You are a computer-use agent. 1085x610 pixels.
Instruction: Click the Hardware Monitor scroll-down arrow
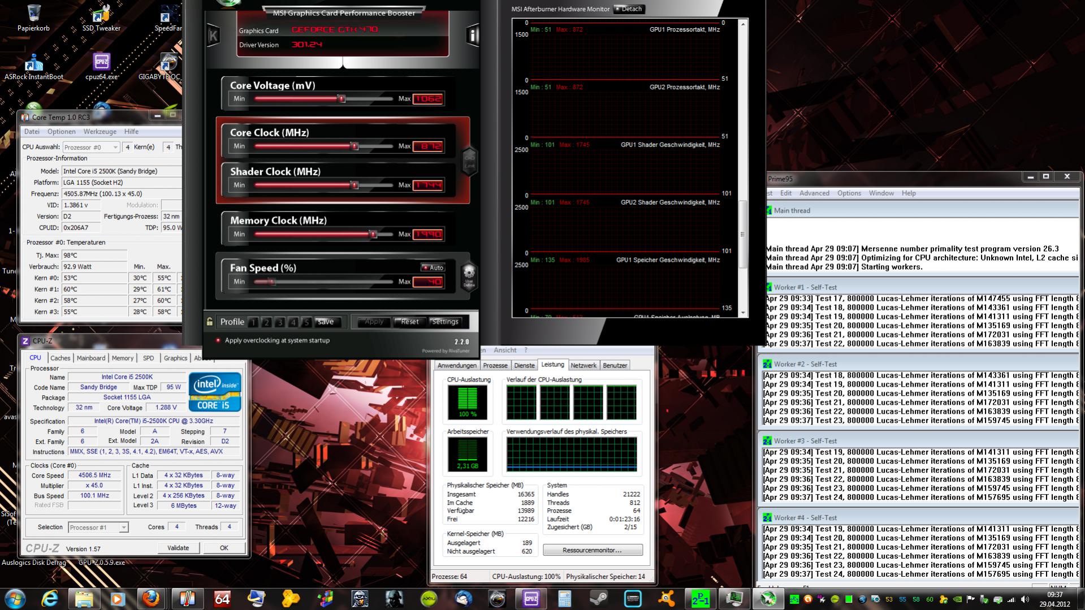click(x=743, y=313)
